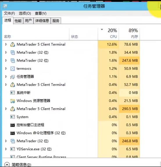Select the Windows 资源管理器 row name

(x=33, y=101)
